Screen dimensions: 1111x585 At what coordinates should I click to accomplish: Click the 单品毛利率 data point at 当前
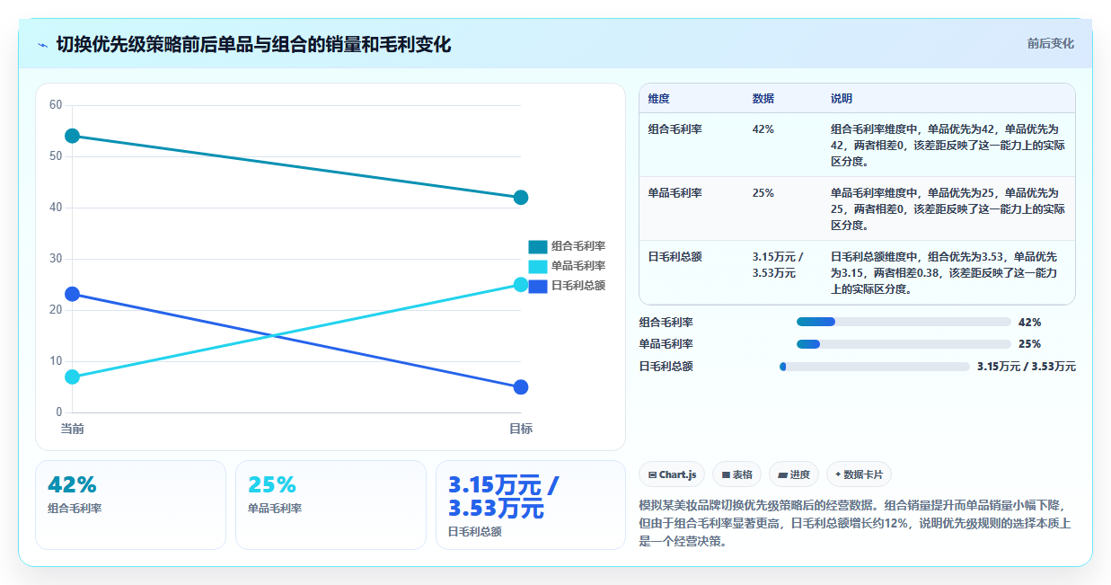(x=73, y=377)
